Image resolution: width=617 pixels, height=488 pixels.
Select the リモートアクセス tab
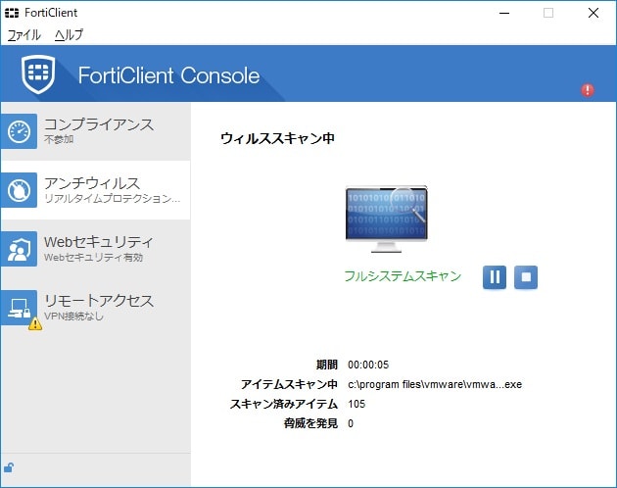tap(96, 308)
